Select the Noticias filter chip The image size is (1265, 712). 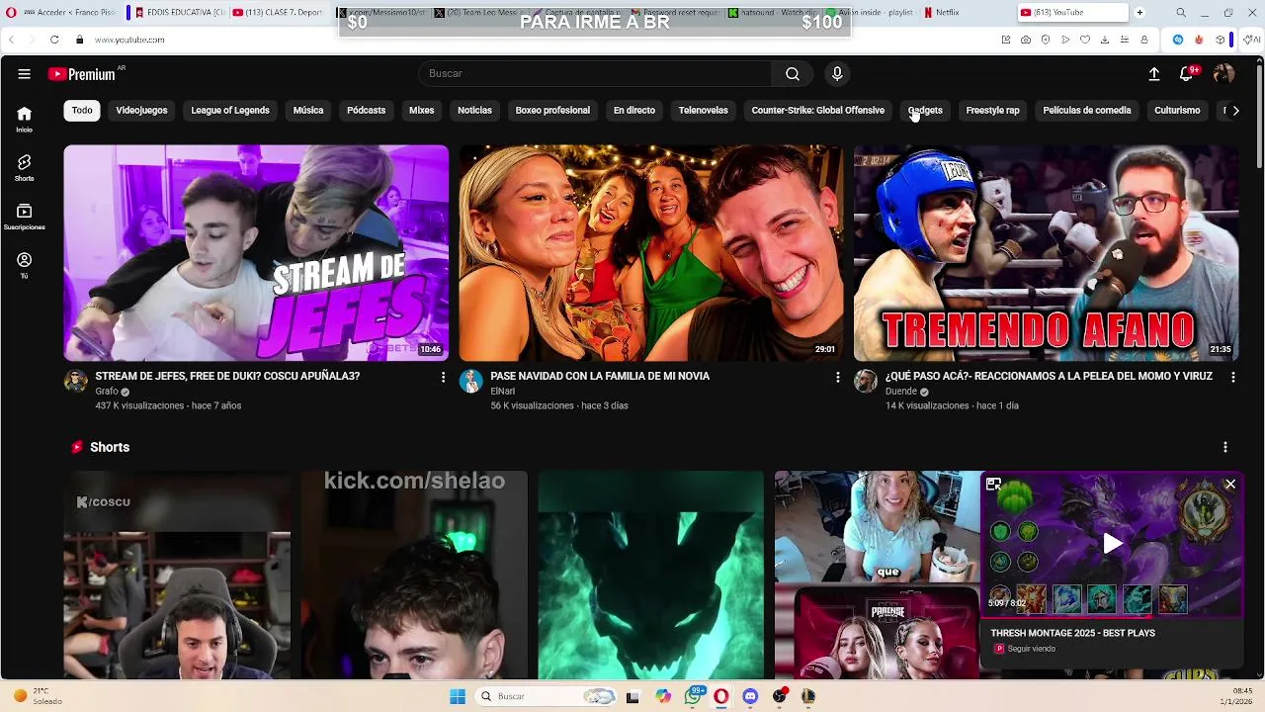[474, 111]
